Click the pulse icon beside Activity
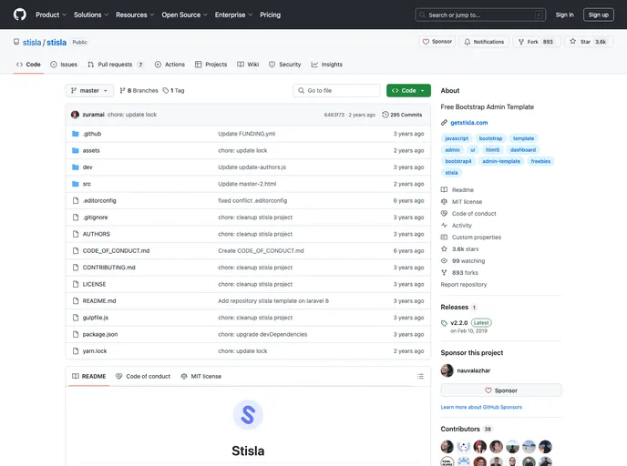627x466 pixels. pos(444,225)
